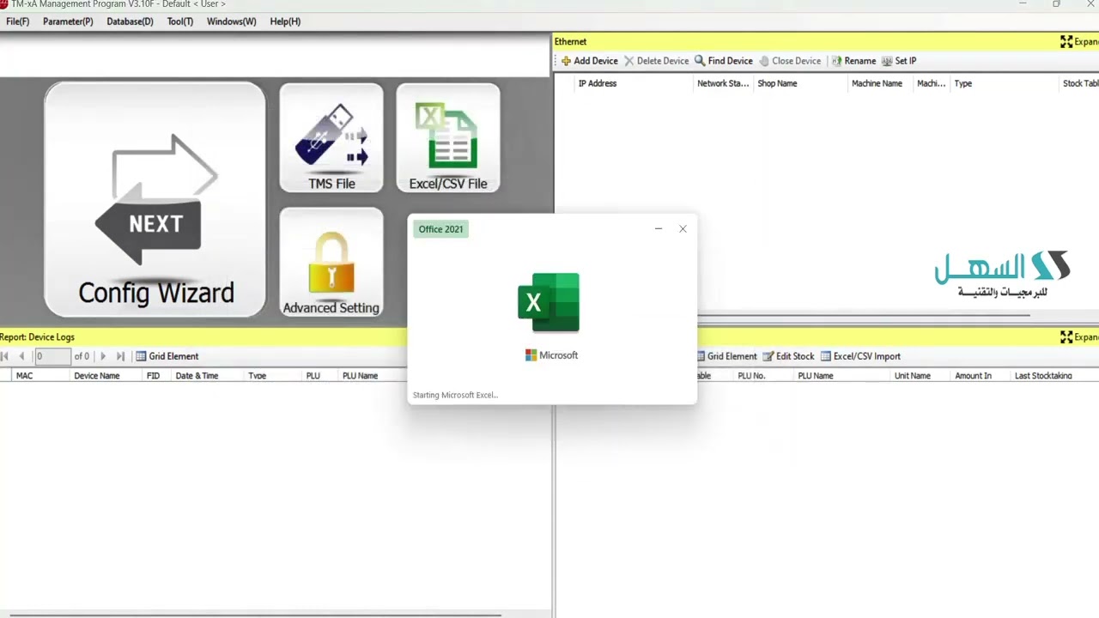
Task: Click MAC column header in Device Logs
Action: coord(24,376)
